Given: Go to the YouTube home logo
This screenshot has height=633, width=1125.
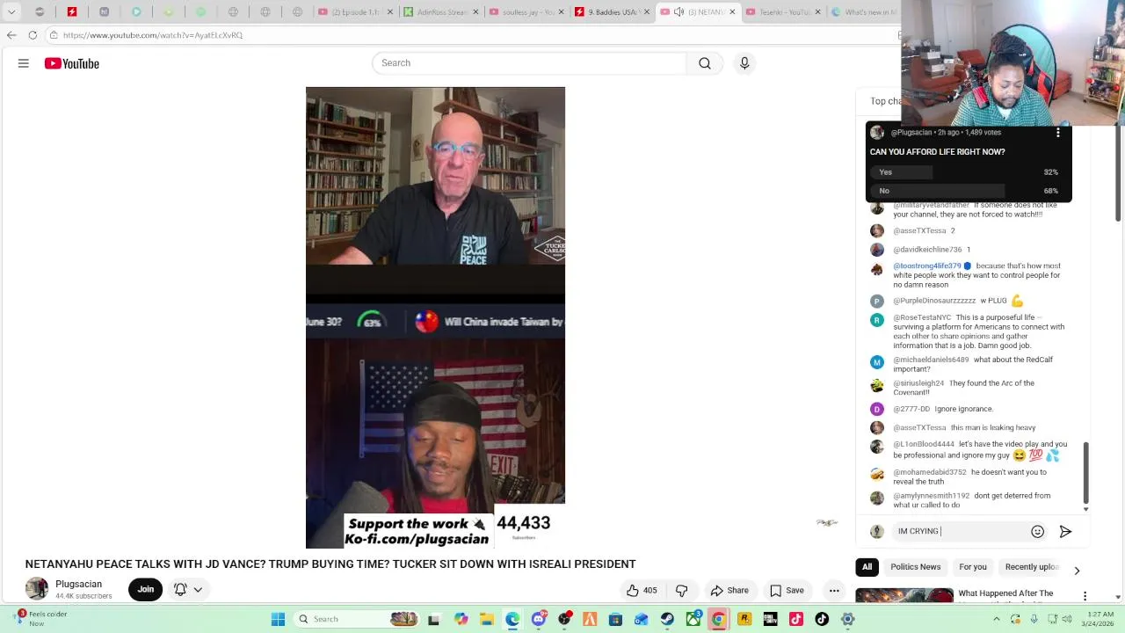Looking at the screenshot, I should point(71,63).
